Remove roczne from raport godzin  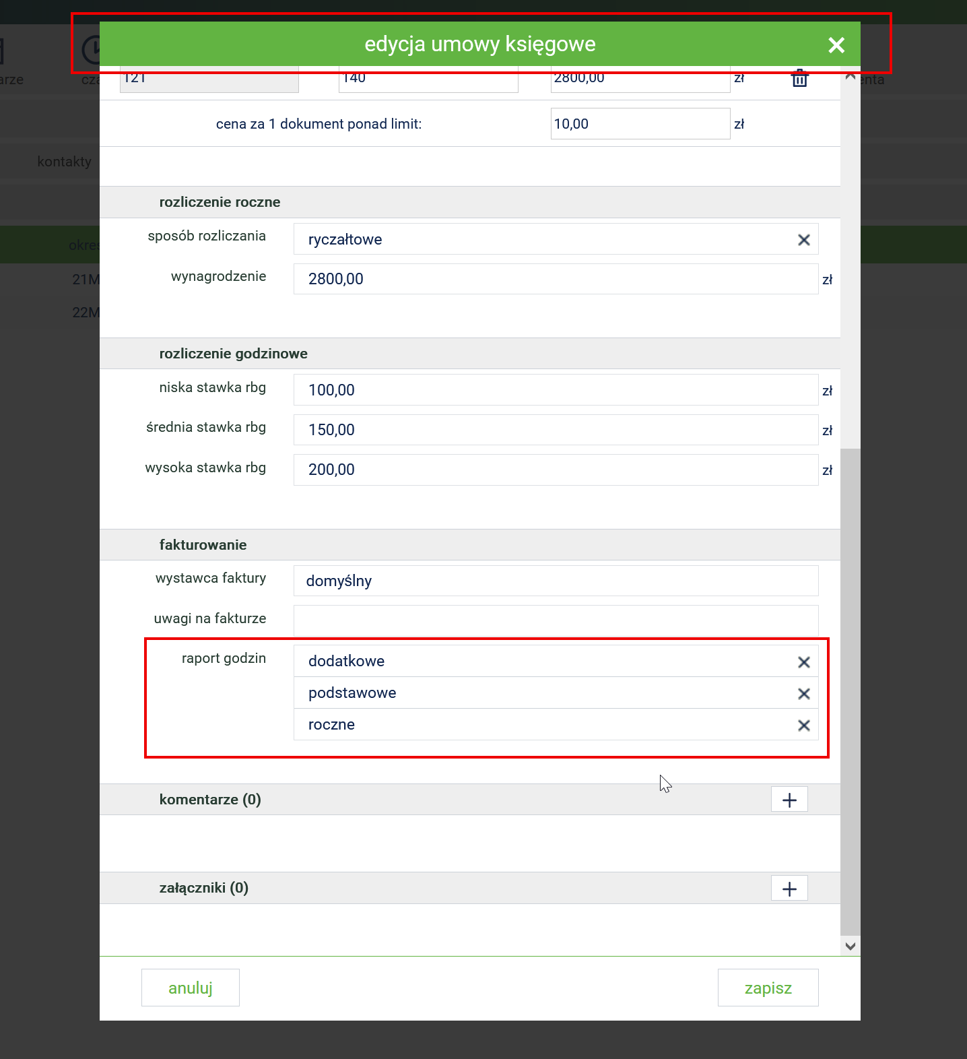pyautogui.click(x=803, y=726)
